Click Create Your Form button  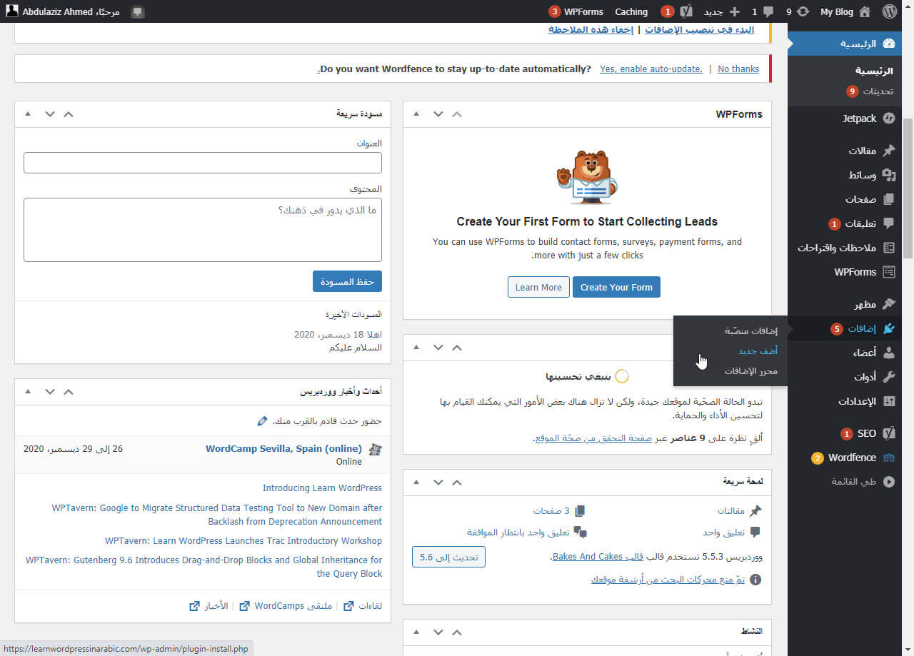[x=616, y=287]
